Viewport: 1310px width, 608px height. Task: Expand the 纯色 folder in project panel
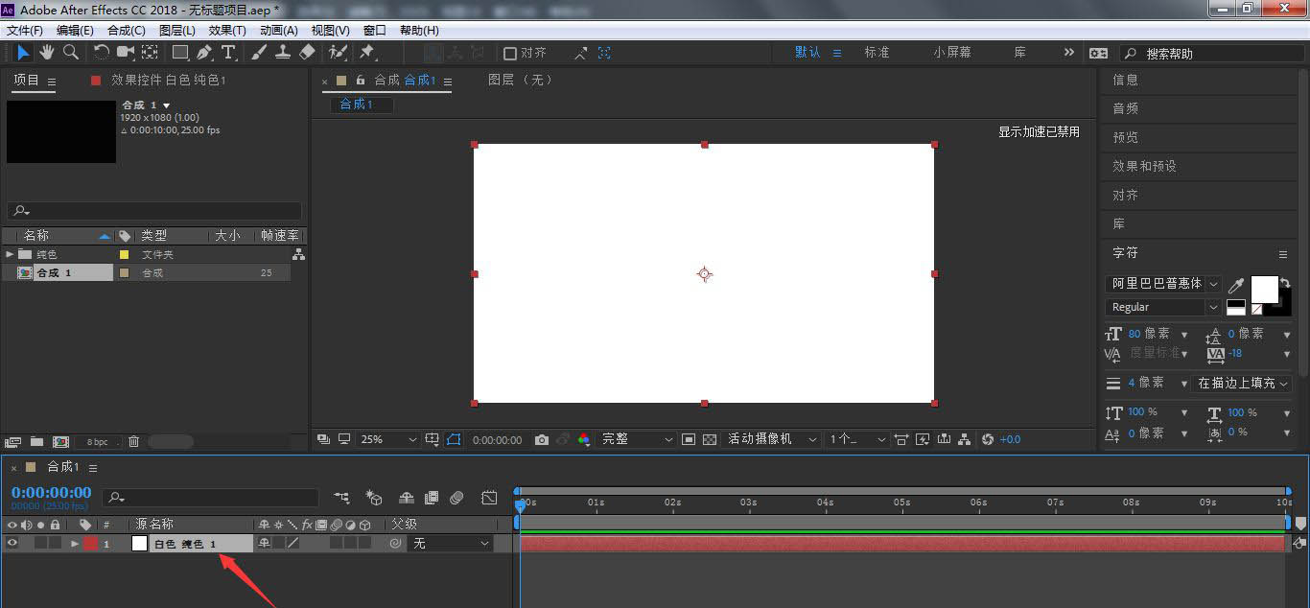click(x=10, y=254)
